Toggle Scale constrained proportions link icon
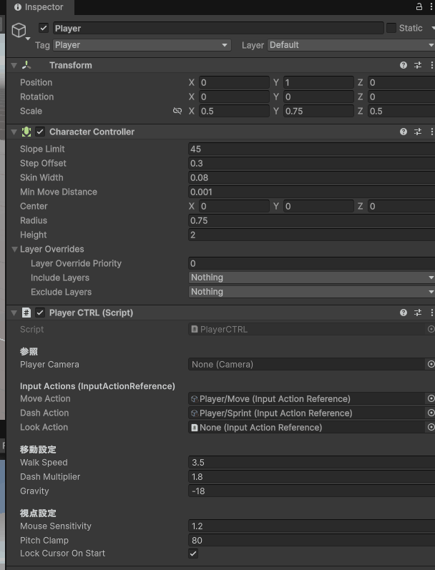 [177, 111]
